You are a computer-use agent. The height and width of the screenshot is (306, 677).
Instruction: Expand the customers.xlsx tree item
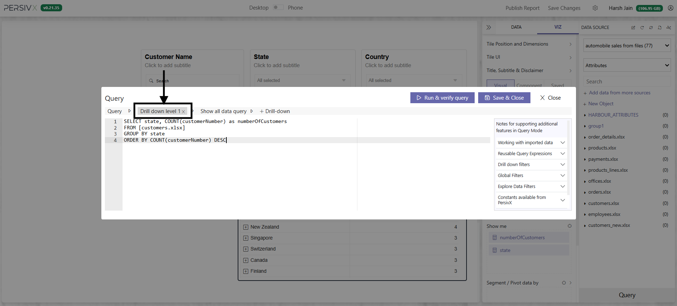(604, 204)
